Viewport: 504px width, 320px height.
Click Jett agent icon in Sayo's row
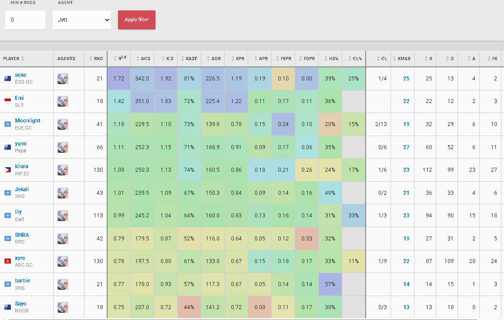coord(63,307)
